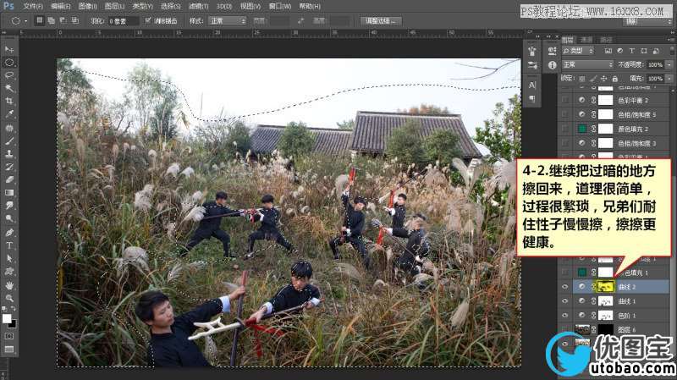Select the Zoom tool

coord(9,299)
